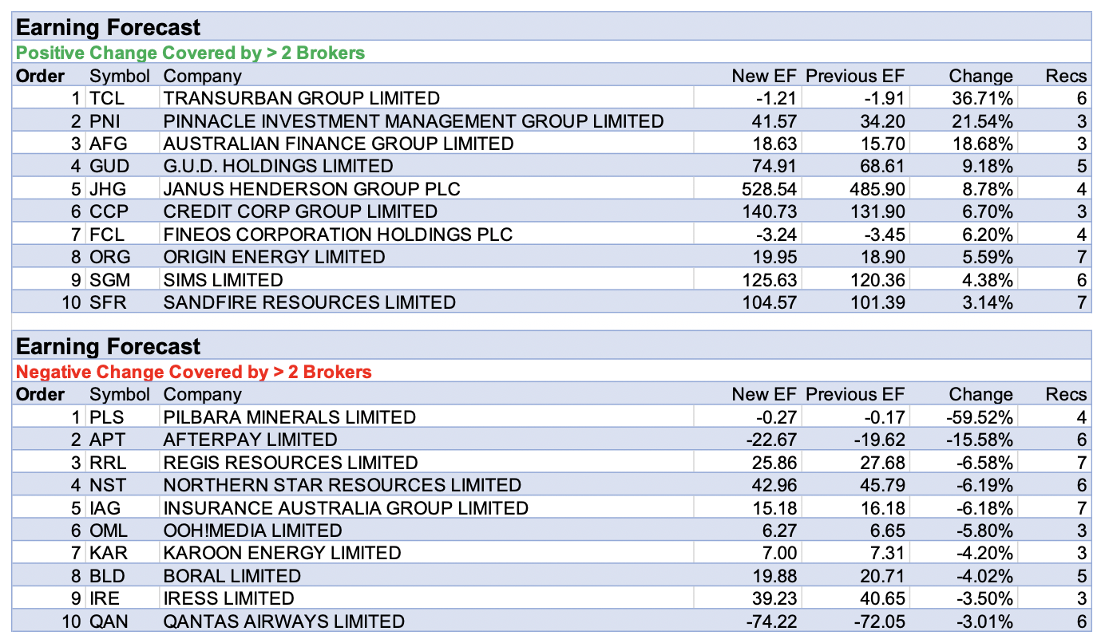Click the QAN symbol cell

109,621
